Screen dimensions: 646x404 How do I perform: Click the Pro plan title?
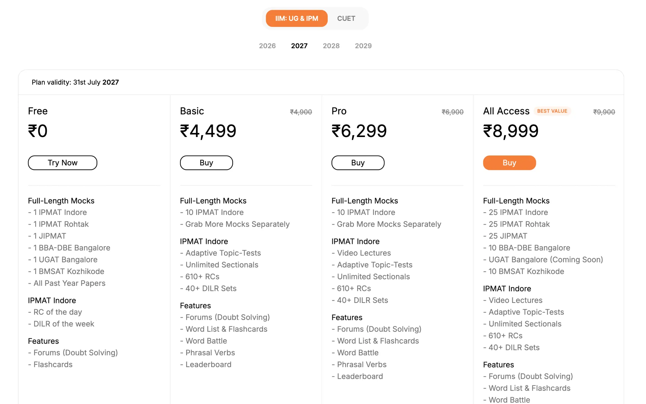(x=339, y=111)
